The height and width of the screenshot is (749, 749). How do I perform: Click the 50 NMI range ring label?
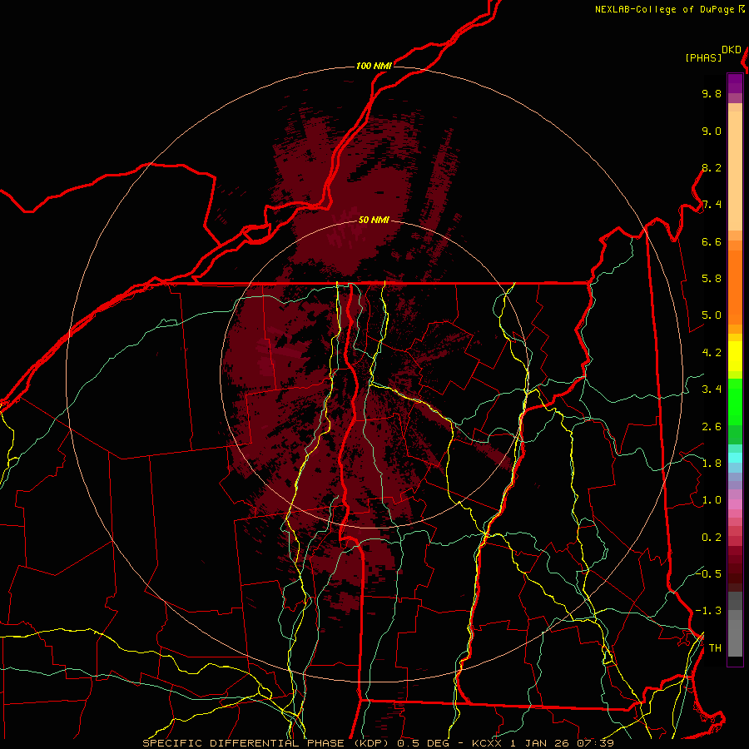(x=374, y=220)
